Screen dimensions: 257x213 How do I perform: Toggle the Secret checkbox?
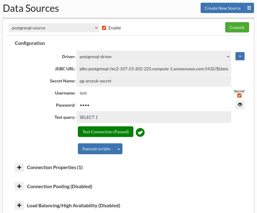tap(239, 96)
